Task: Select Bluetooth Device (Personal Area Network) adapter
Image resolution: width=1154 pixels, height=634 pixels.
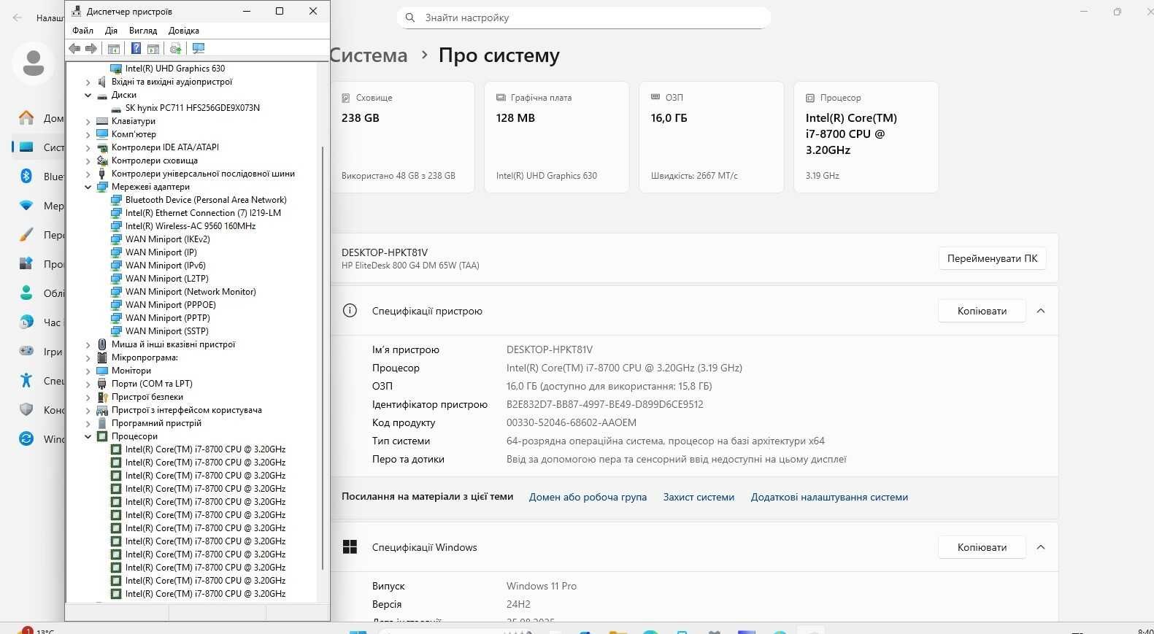Action: [206, 200]
